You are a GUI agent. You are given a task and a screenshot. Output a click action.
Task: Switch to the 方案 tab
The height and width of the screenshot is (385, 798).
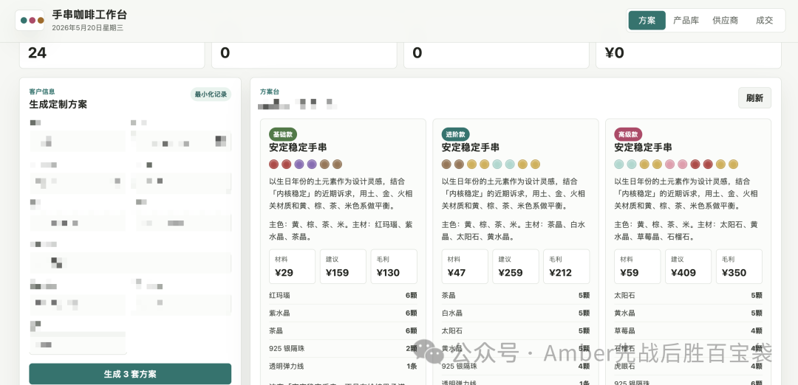point(647,21)
